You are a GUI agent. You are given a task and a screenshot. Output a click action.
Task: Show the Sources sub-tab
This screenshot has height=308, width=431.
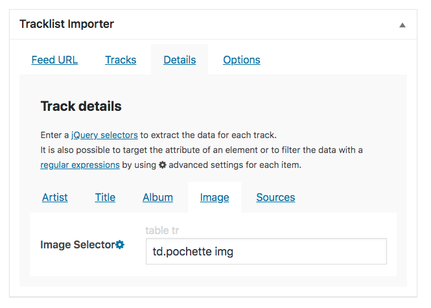[275, 197]
